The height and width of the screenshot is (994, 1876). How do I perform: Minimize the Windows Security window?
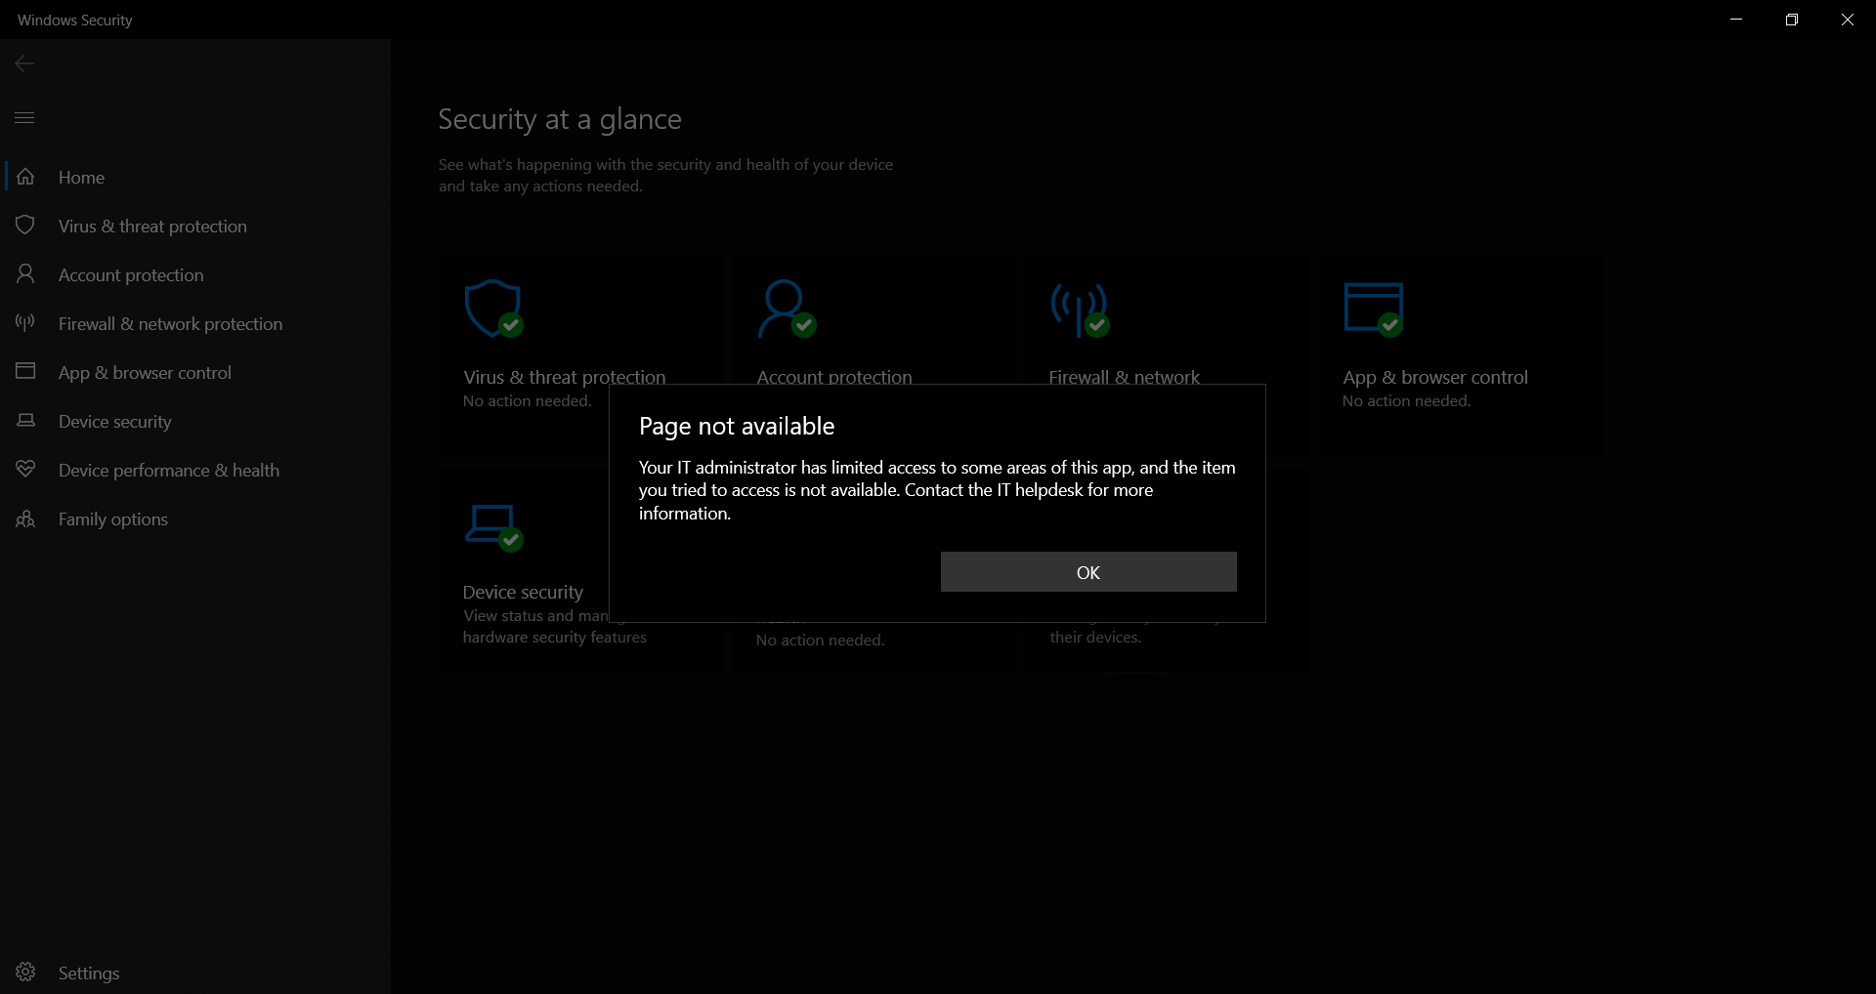click(1736, 20)
